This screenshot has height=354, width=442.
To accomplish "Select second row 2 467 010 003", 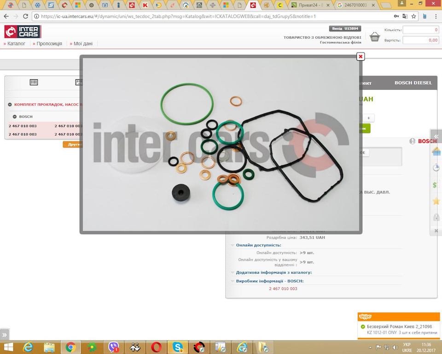I will 23,134.
